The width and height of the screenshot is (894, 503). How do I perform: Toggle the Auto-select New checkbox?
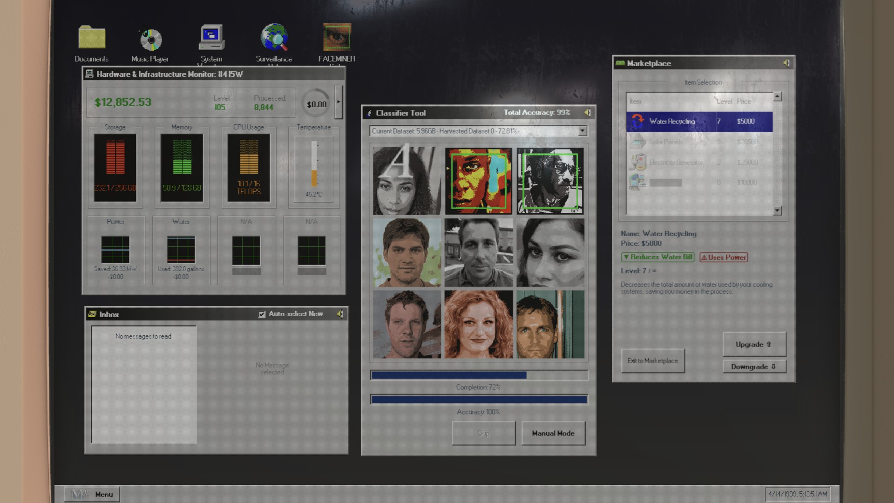262,314
